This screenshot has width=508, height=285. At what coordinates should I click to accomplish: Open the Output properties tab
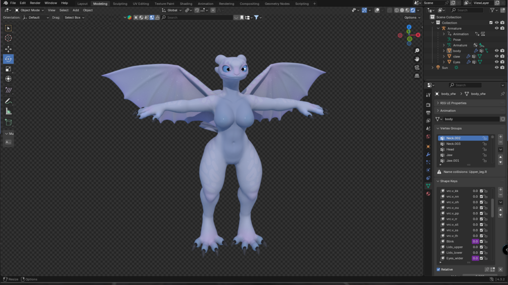click(x=428, y=113)
